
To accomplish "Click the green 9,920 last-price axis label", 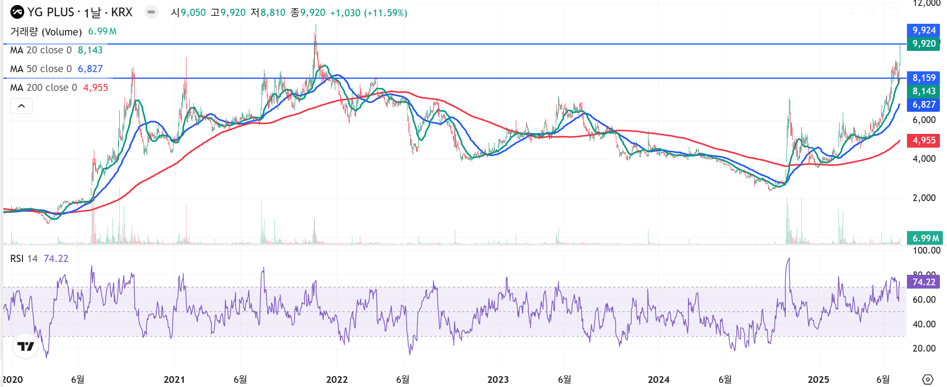I will pos(923,44).
